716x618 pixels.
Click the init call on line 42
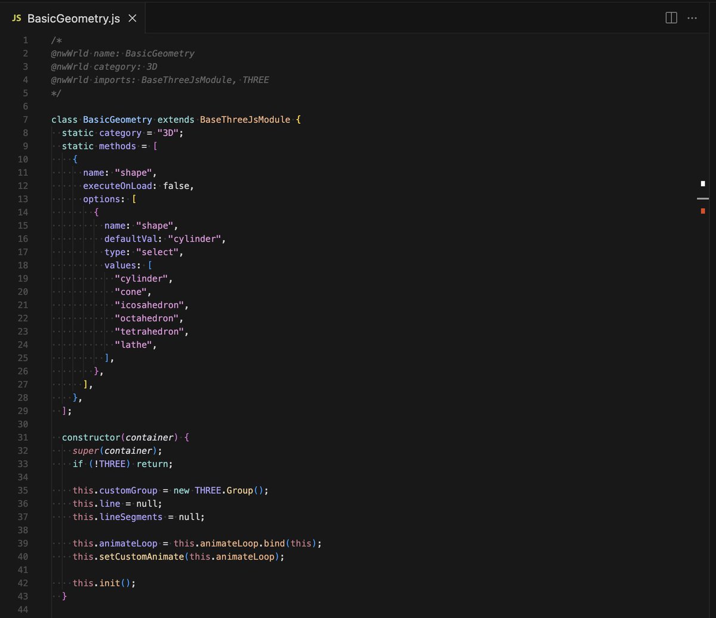click(110, 583)
